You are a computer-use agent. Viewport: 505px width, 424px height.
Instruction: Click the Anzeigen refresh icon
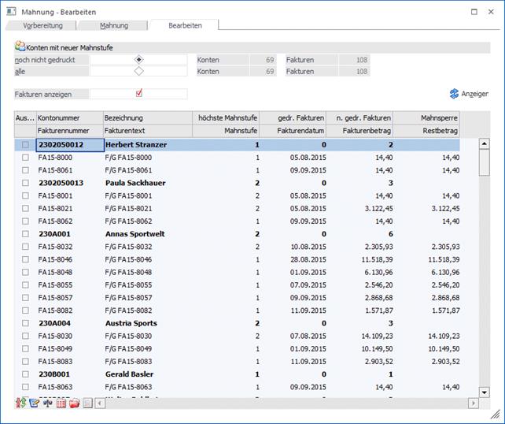(x=454, y=94)
